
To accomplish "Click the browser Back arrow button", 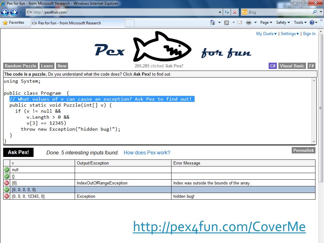I will pyautogui.click(x=5, y=12).
